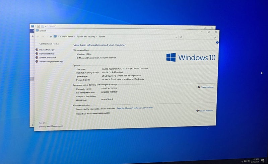This screenshot has height=164, width=268.
Task: Click the Product ID value text
Action: pyautogui.click(x=98, y=113)
